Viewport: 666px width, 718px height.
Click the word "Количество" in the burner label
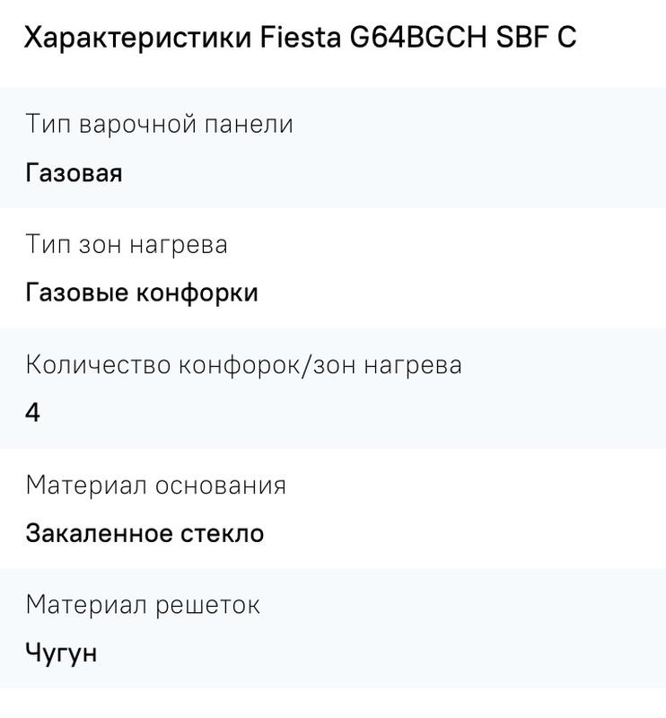[98, 364]
